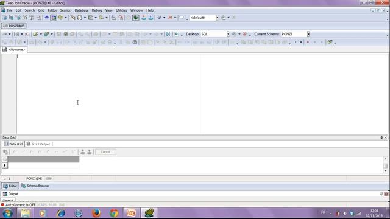This screenshot has width=390, height=219.
Task: Open the Current Schema PONZI dropdown
Action: click(308, 34)
